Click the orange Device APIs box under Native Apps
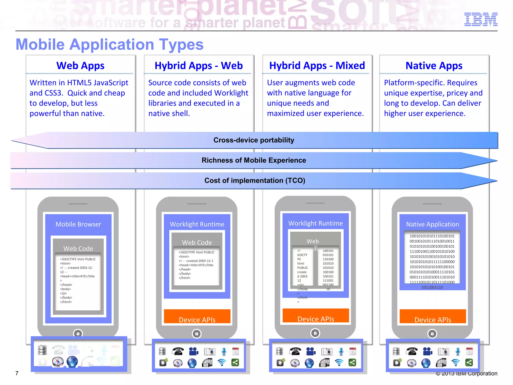 (433, 316)
